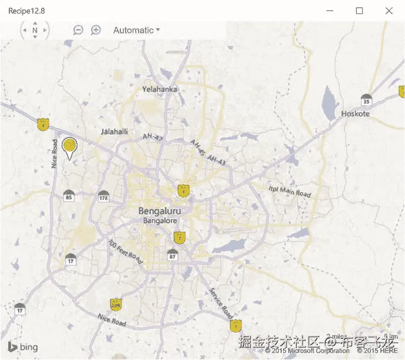Click the zoom in magnifier button
The height and width of the screenshot is (360, 405).
(x=96, y=30)
